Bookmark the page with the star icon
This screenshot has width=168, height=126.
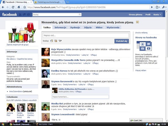click(25, 7)
